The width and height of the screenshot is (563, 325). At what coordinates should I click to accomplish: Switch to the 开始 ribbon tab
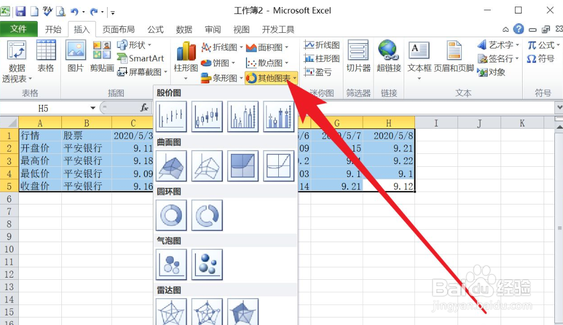[53, 29]
